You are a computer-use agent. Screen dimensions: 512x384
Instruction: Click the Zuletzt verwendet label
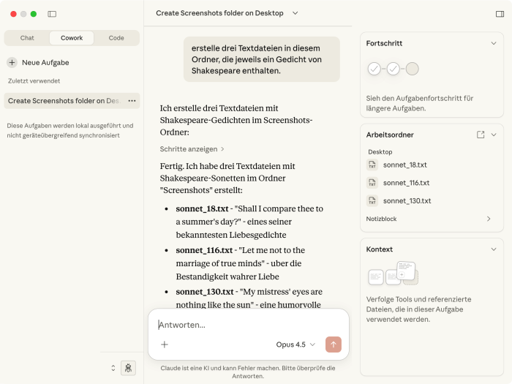pyautogui.click(x=34, y=80)
